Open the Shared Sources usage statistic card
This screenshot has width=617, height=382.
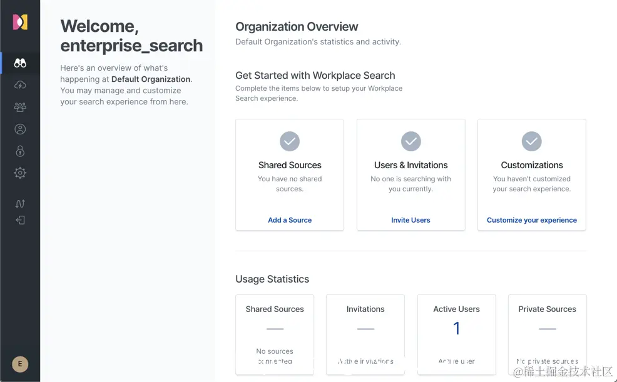(x=275, y=334)
